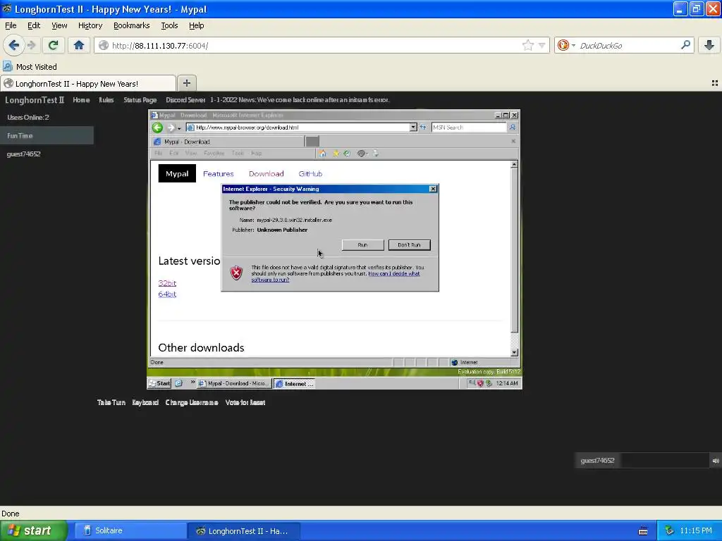
Task: Toggle the on-screen Keyboard button
Action: [x=145, y=402]
